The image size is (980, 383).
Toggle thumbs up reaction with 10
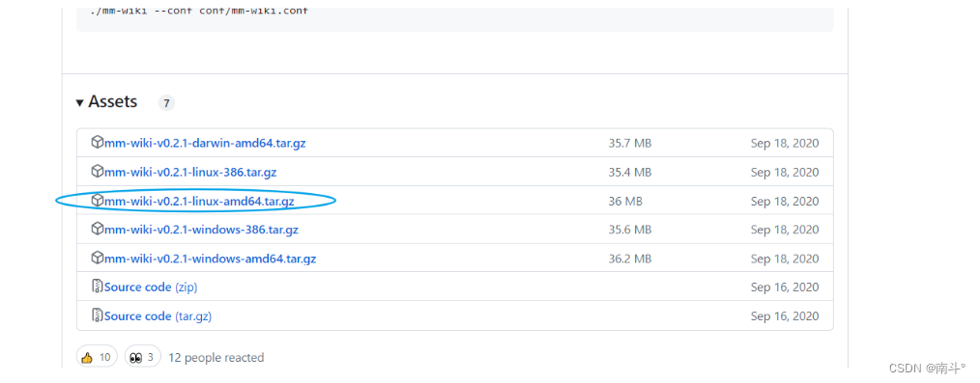tap(97, 357)
